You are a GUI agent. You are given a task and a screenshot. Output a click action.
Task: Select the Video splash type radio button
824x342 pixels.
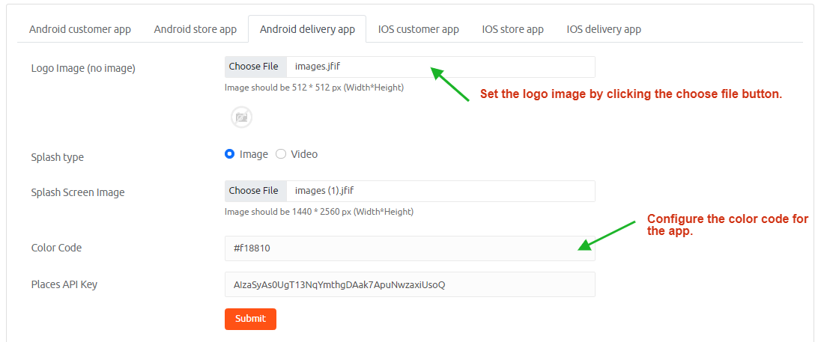[x=281, y=154]
